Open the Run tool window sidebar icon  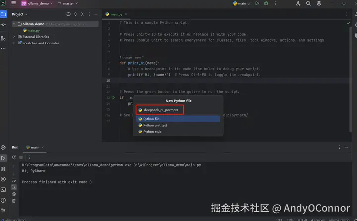point(3,158)
